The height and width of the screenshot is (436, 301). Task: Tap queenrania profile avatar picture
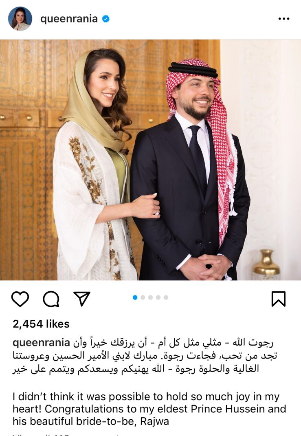tap(20, 19)
